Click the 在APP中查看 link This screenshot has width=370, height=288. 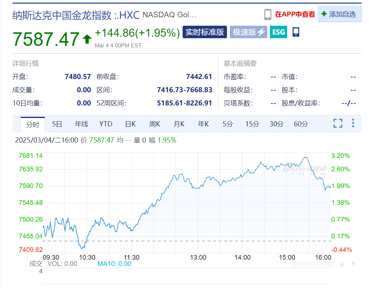(295, 14)
